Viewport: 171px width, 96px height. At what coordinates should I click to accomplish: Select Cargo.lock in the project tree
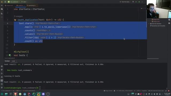(156, 19)
